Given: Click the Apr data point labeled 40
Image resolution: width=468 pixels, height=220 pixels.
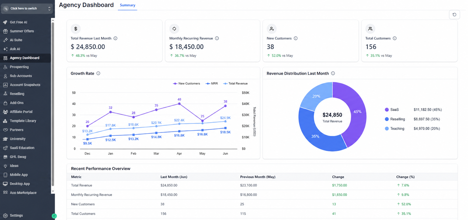Looking at the screenshot, I should pos(179,104).
